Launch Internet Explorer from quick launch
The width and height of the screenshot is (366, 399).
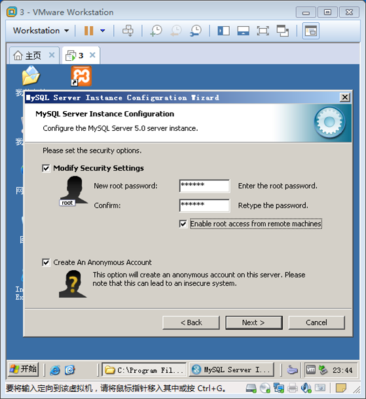[x=55, y=370]
